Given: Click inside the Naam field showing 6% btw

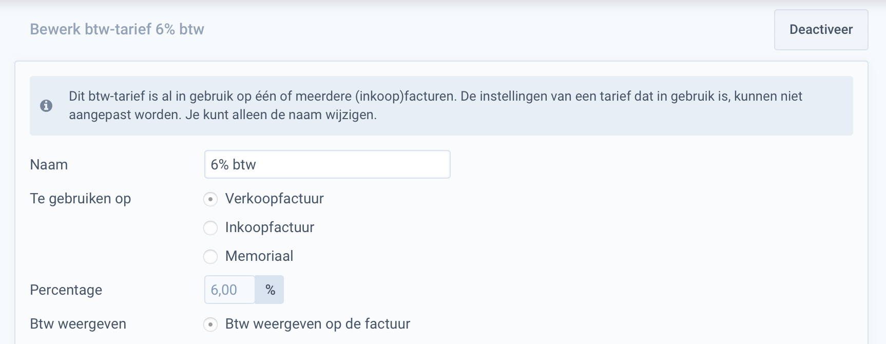Looking at the screenshot, I should pyautogui.click(x=326, y=164).
